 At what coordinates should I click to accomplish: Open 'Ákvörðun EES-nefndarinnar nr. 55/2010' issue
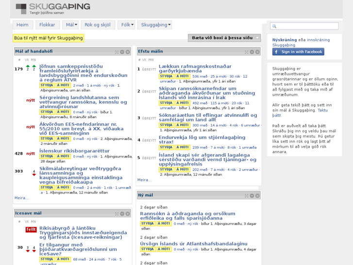click(81, 128)
